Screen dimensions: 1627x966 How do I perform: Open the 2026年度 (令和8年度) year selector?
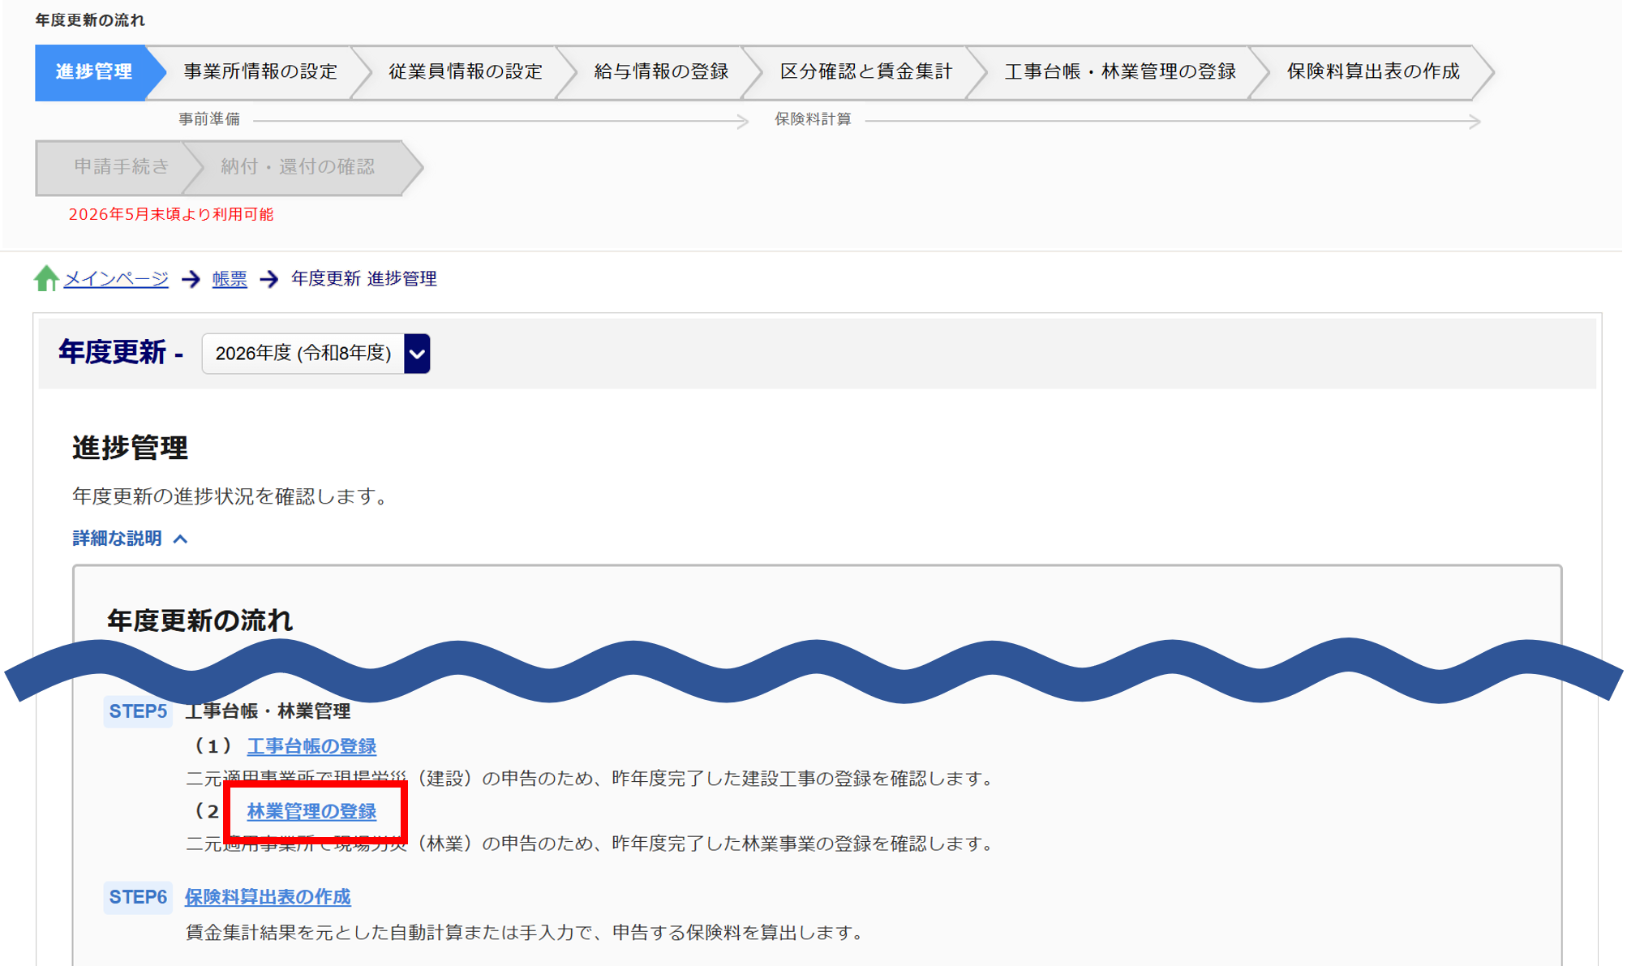pyautogui.click(x=303, y=354)
